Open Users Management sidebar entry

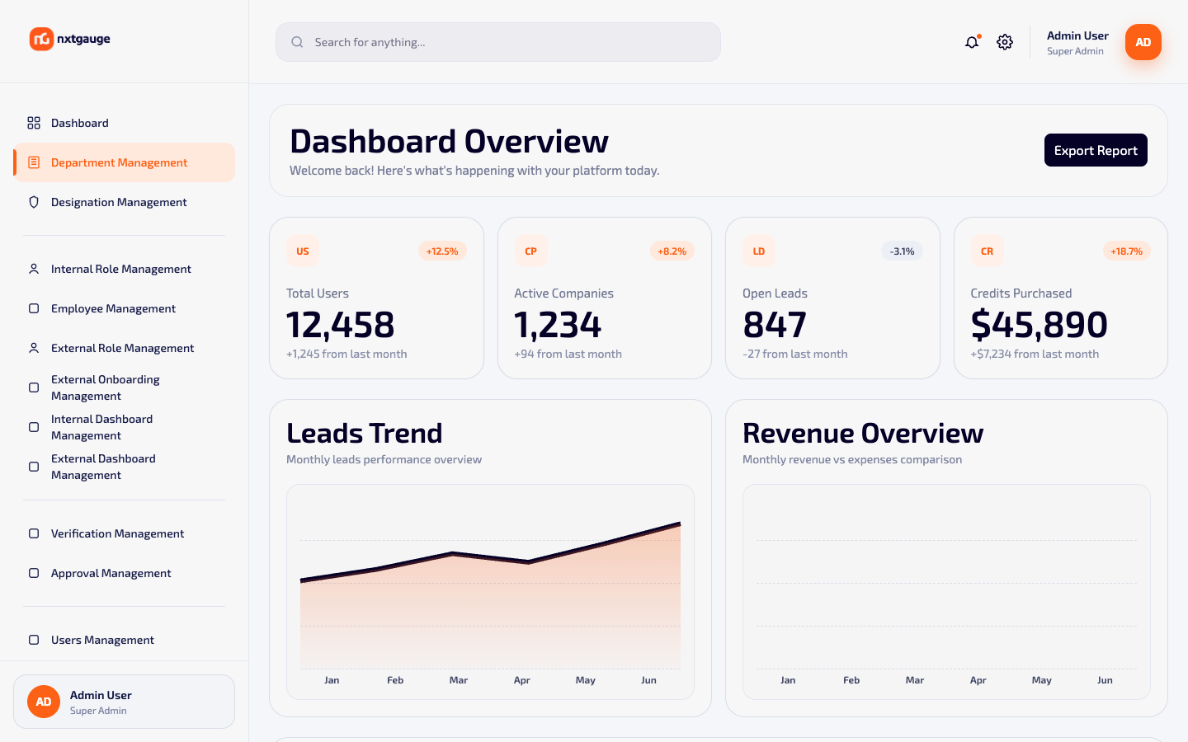click(x=124, y=640)
